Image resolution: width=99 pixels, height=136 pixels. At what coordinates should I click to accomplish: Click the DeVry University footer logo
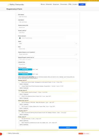pos(13,133)
